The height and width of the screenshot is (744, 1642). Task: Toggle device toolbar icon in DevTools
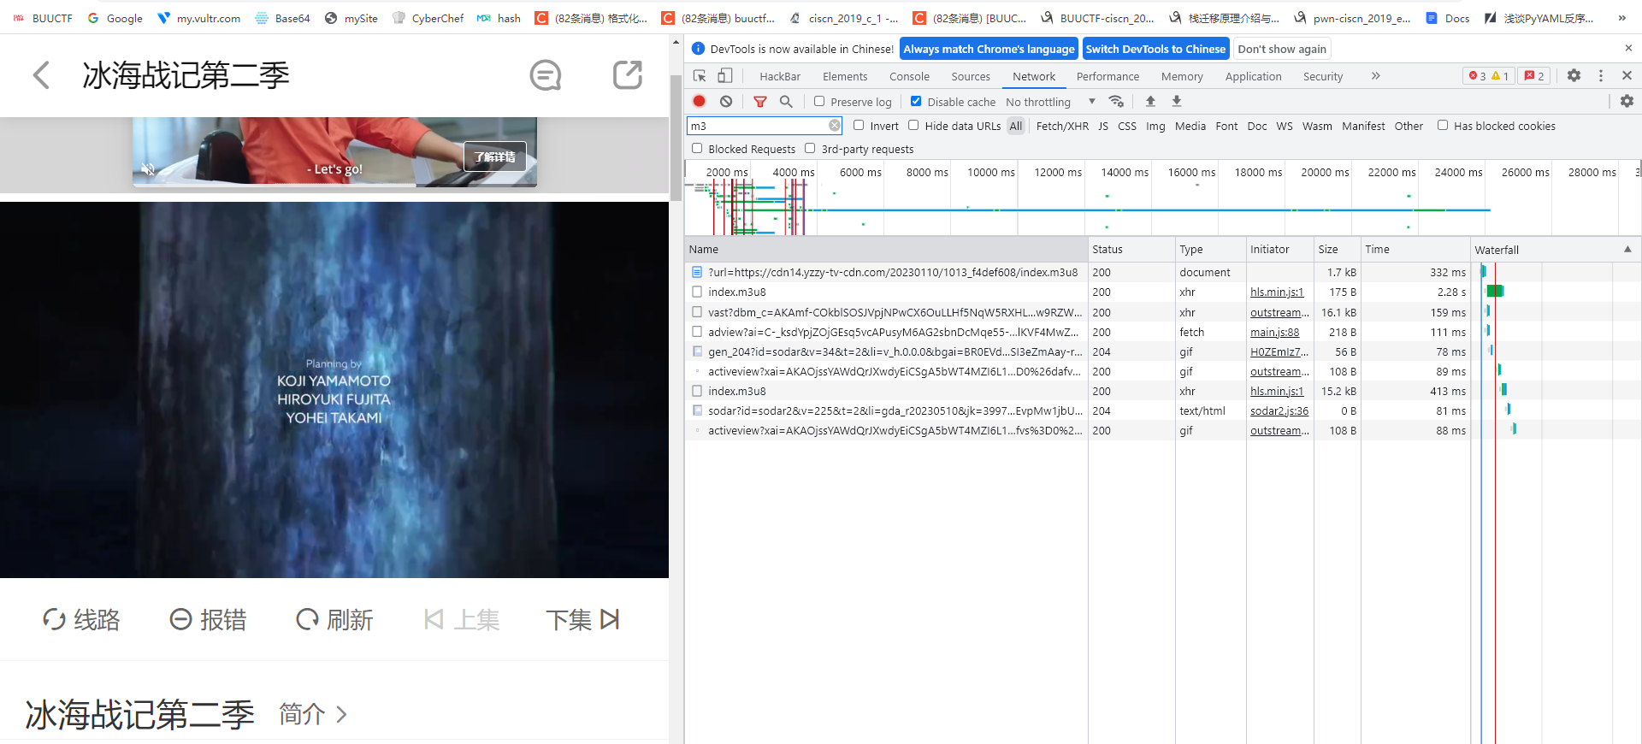tap(724, 75)
